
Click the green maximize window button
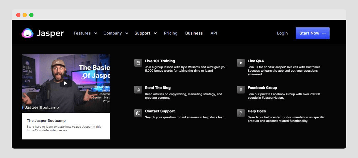[x=31, y=15]
